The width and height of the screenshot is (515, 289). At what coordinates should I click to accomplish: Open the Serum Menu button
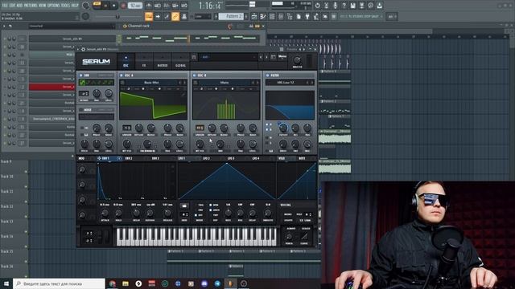282,57
